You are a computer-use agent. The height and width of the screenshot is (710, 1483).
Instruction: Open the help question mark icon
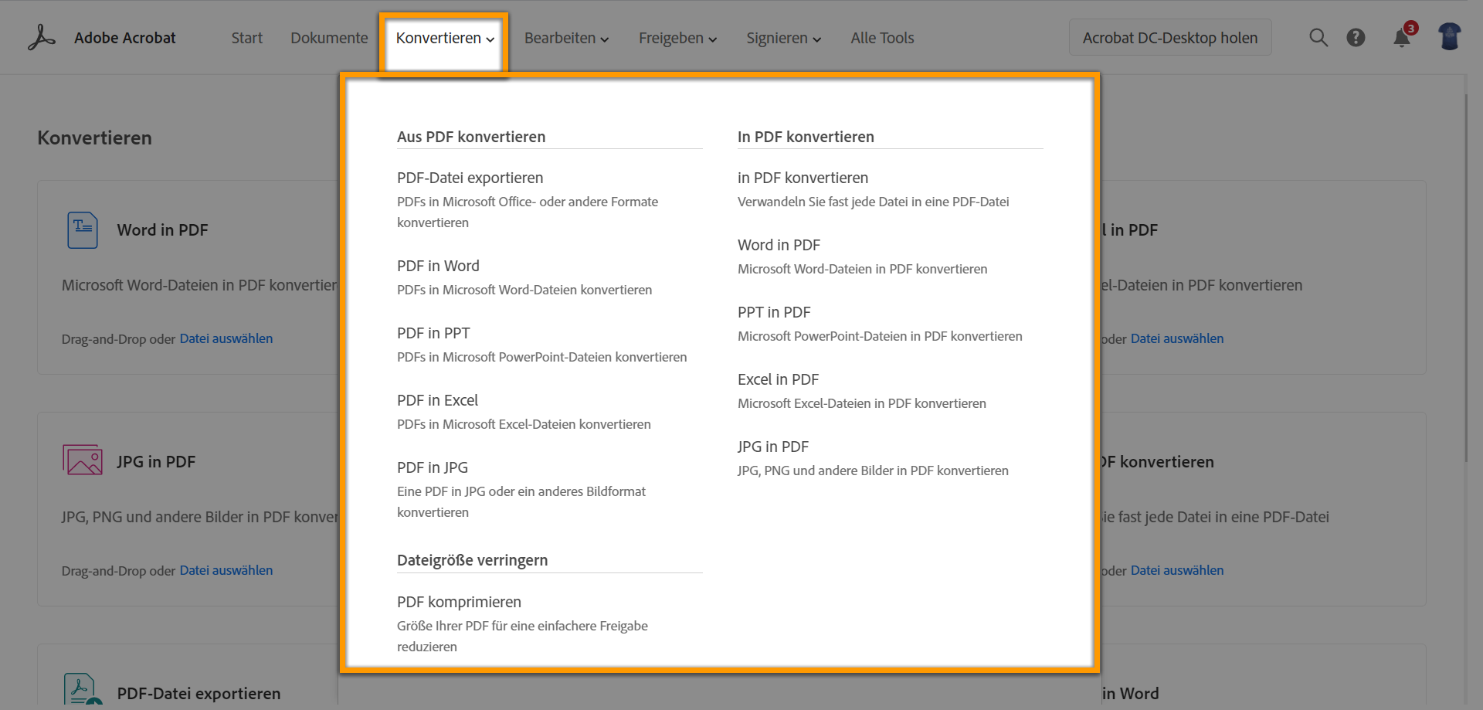[x=1356, y=37]
